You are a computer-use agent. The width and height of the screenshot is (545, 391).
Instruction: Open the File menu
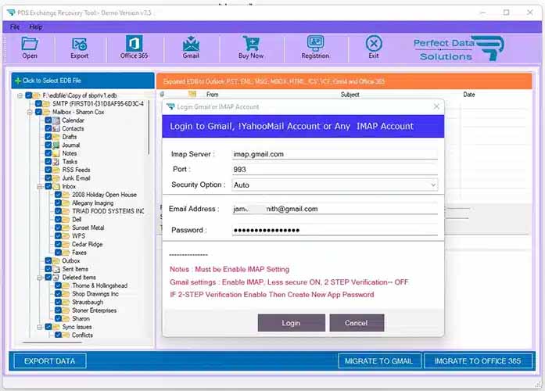tap(15, 27)
